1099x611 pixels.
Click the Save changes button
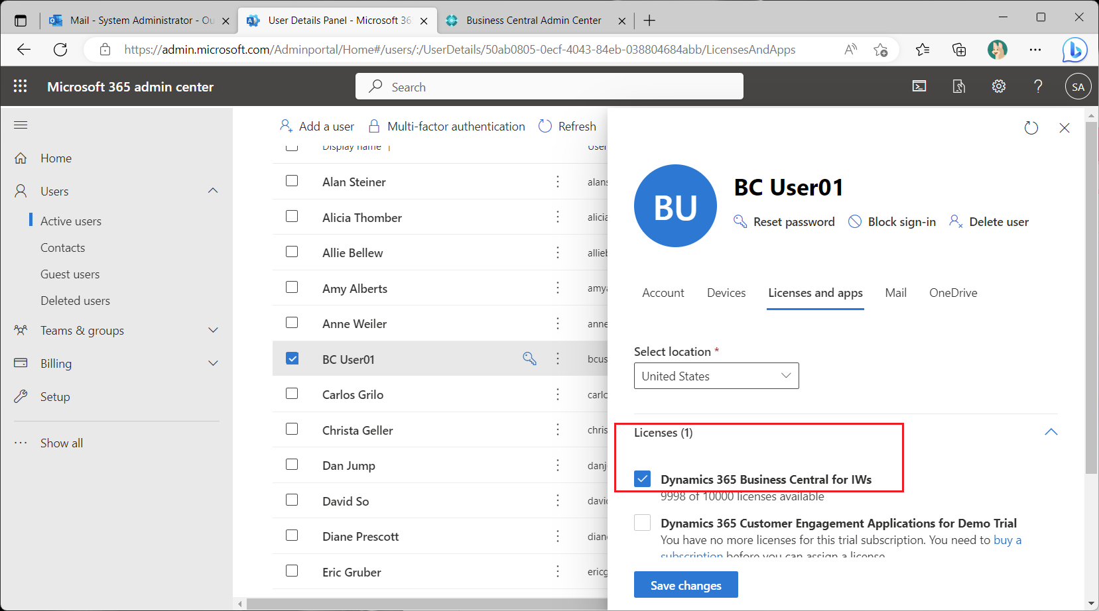pyautogui.click(x=685, y=584)
